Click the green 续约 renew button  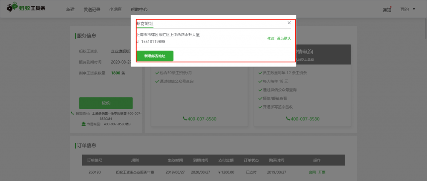106,103
